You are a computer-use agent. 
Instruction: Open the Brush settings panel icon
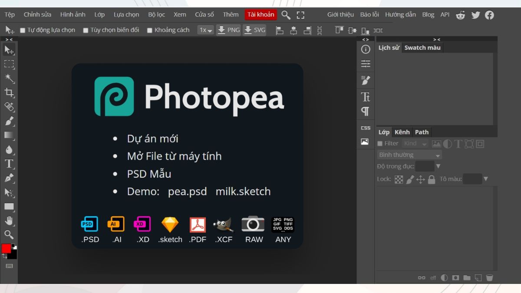(366, 80)
